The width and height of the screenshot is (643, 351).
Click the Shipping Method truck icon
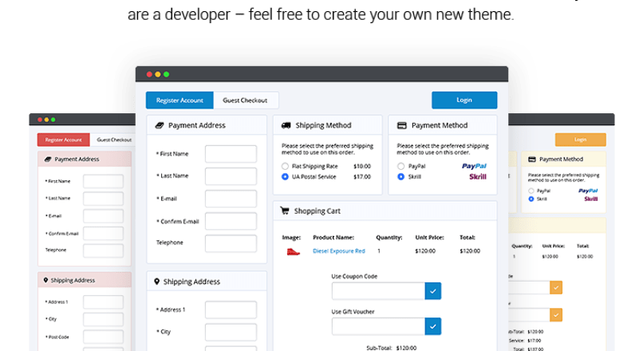pos(285,125)
